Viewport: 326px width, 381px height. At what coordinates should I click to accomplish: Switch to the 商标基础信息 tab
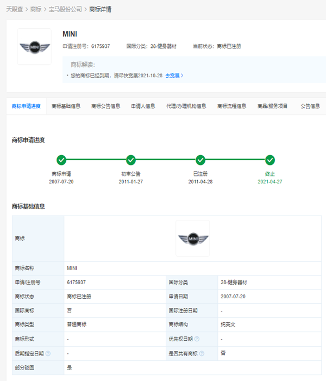pyautogui.click(x=66, y=106)
